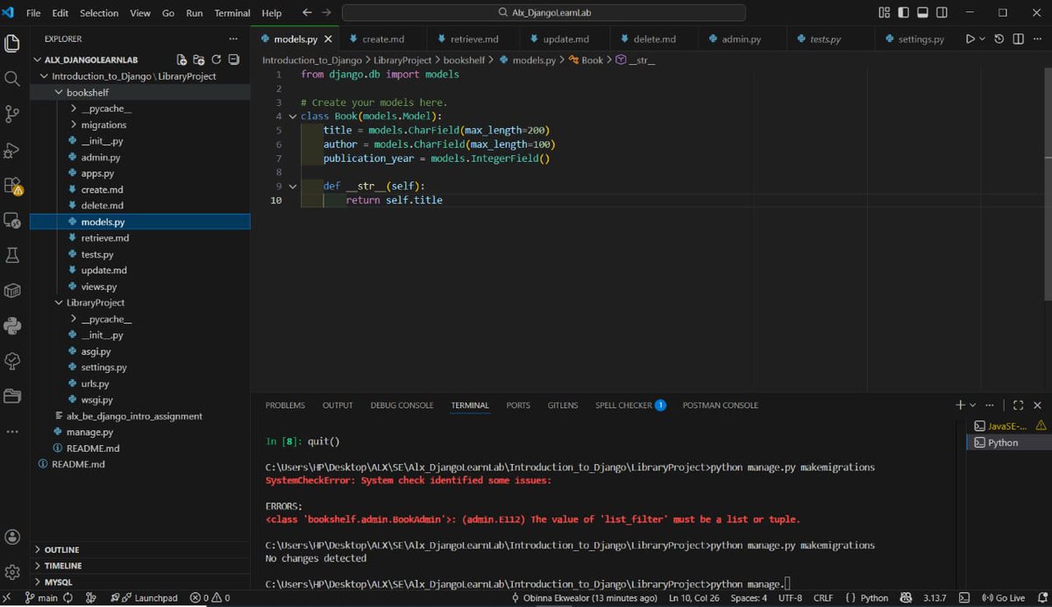Split the editor to the right
This screenshot has width=1052, height=607.
pos(1018,39)
